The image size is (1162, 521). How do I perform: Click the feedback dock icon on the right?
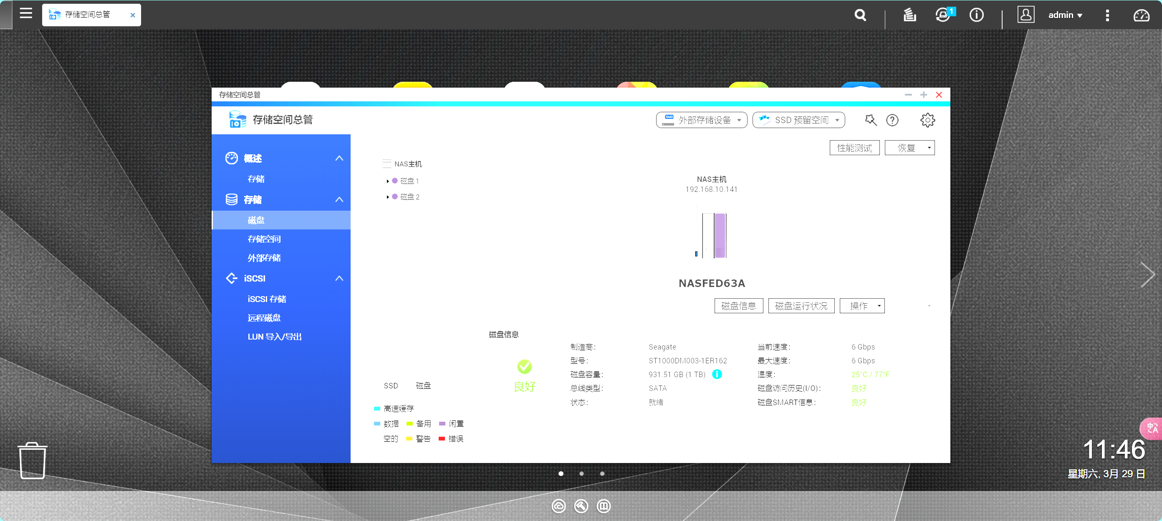(x=604, y=506)
